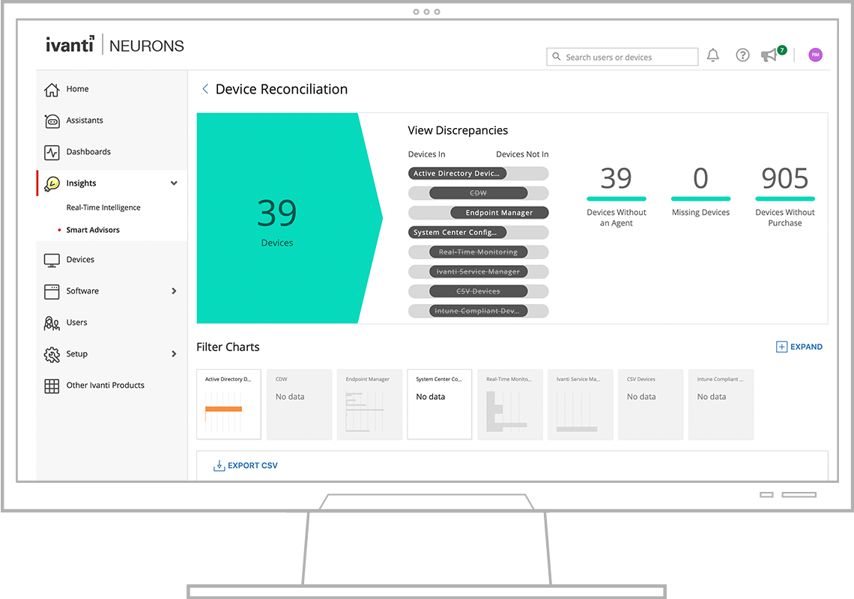This screenshot has width=854, height=599.
Task: Click the search magnifier icon
Action: pyautogui.click(x=556, y=57)
